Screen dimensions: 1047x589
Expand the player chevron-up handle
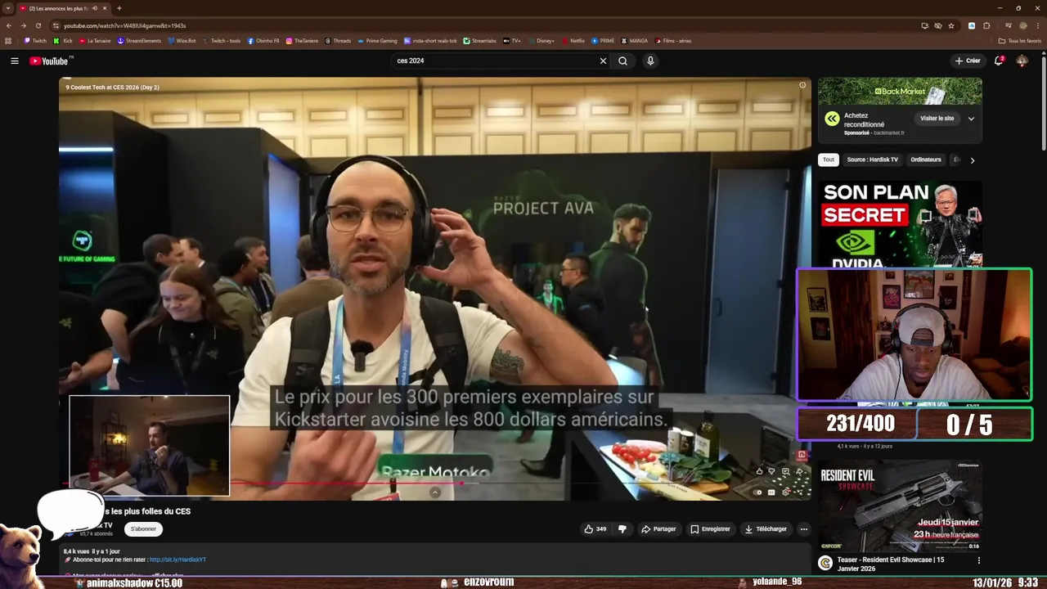tap(435, 492)
